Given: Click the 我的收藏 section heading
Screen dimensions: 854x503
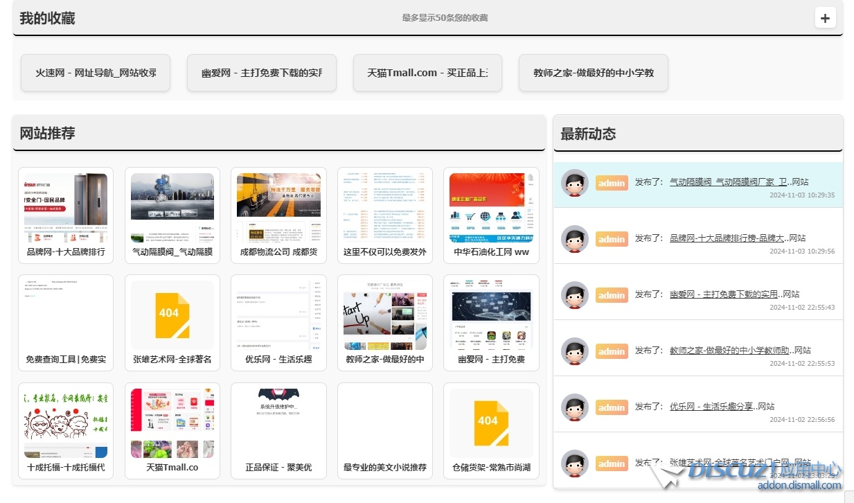Looking at the screenshot, I should [47, 19].
